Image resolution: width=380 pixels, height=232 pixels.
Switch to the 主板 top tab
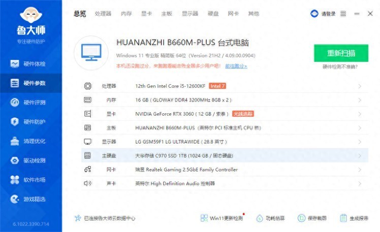click(167, 14)
